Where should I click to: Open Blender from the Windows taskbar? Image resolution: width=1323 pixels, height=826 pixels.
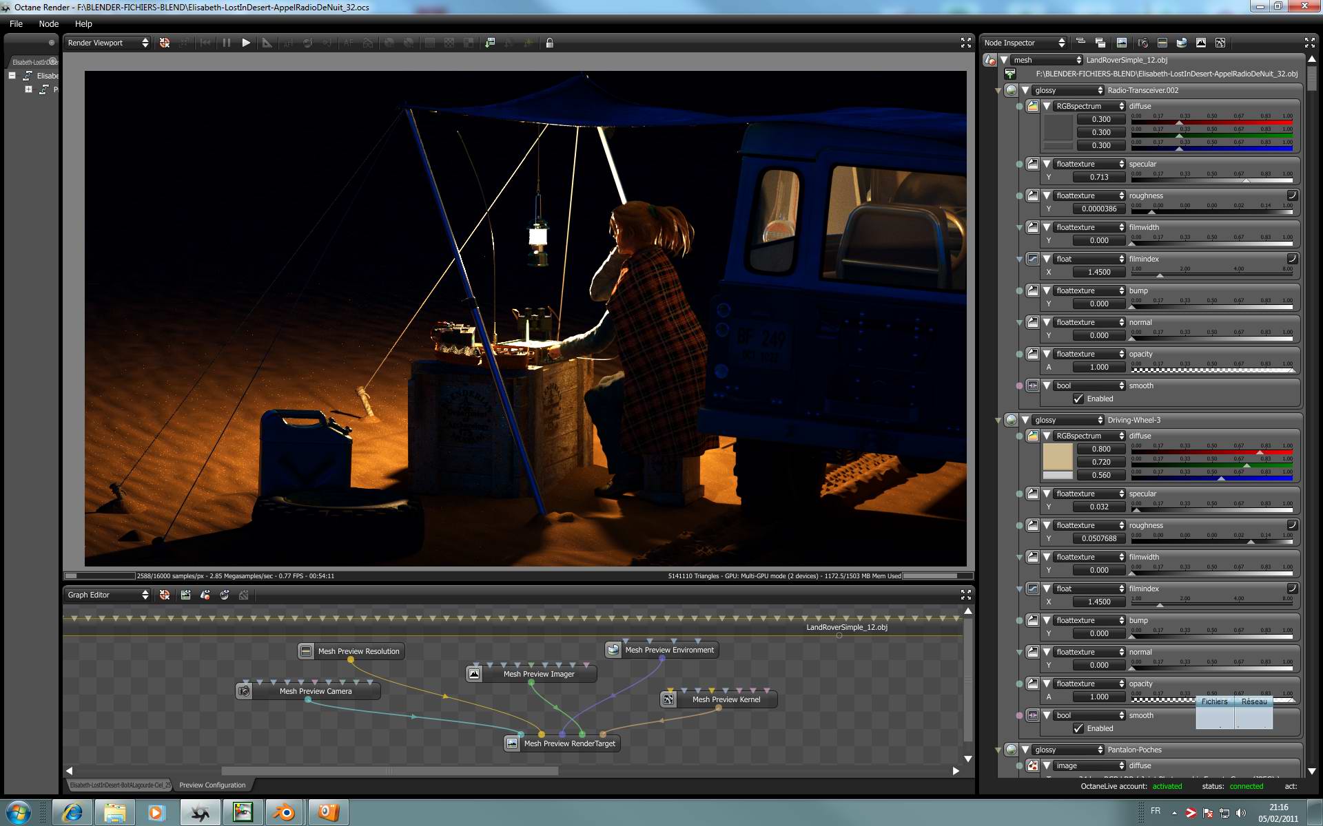click(x=284, y=813)
